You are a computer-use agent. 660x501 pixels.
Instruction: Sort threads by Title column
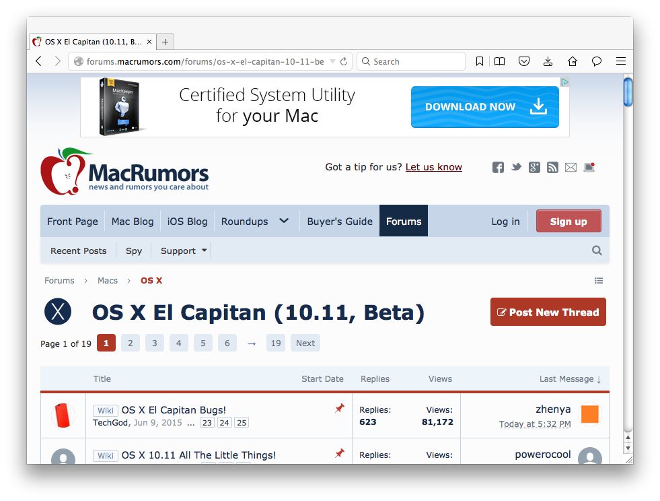coord(102,379)
